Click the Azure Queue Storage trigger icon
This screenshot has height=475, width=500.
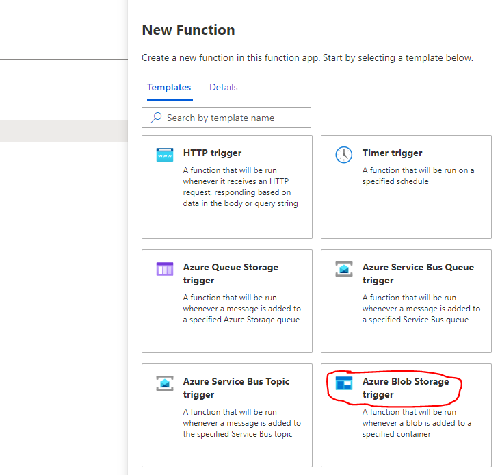click(x=165, y=269)
